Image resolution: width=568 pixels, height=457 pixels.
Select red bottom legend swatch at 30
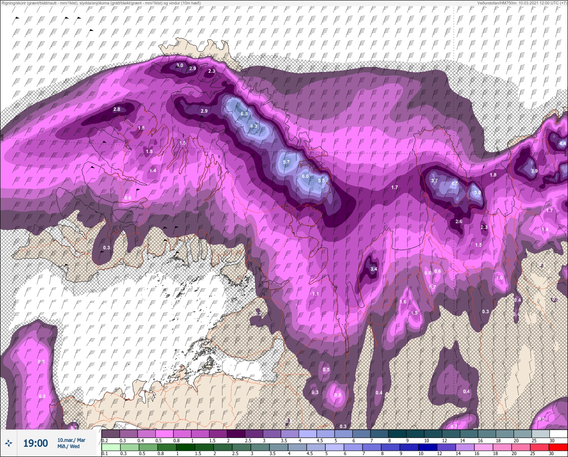[558, 447]
